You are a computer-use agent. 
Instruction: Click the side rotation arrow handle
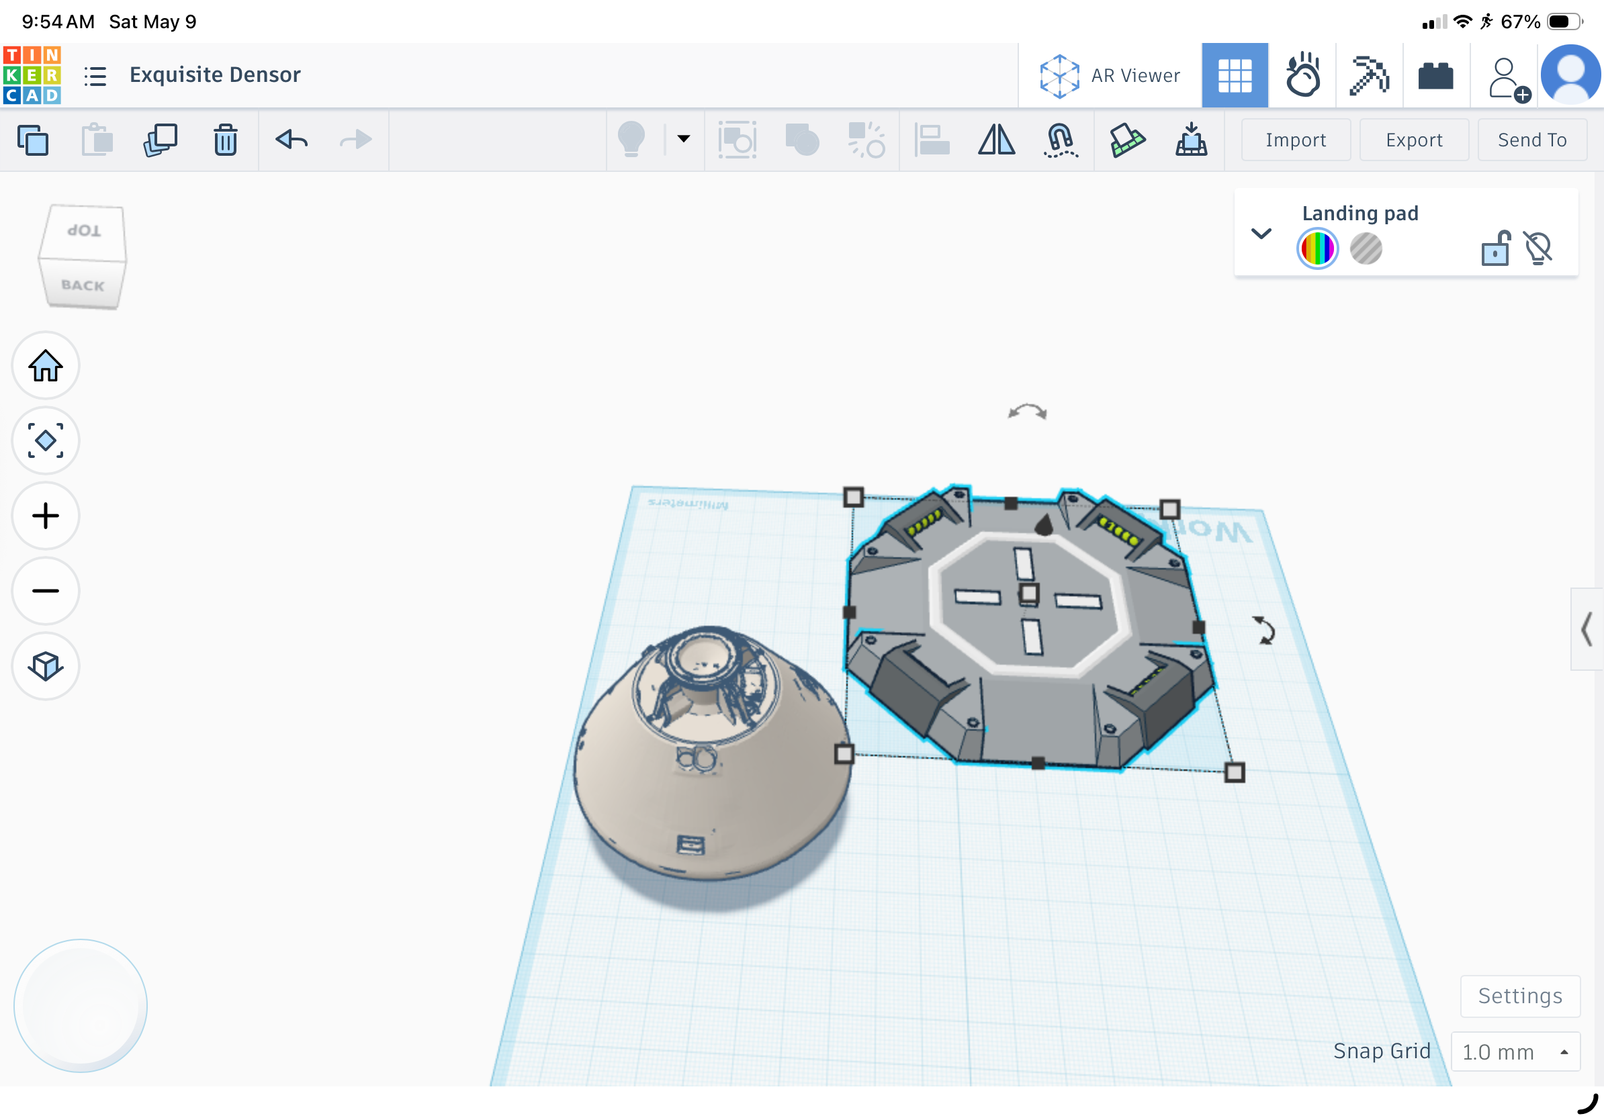[1263, 631]
